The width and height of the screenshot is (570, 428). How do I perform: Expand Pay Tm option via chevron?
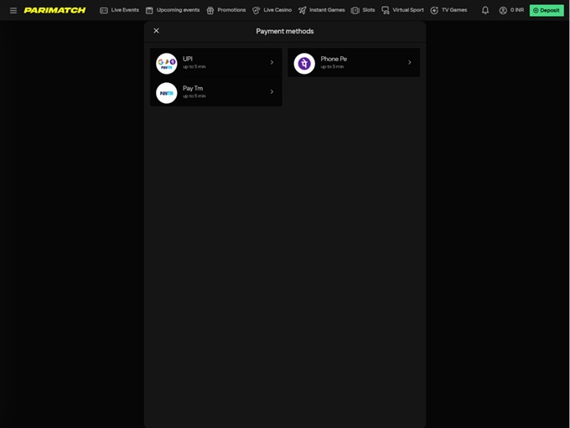coord(272,92)
